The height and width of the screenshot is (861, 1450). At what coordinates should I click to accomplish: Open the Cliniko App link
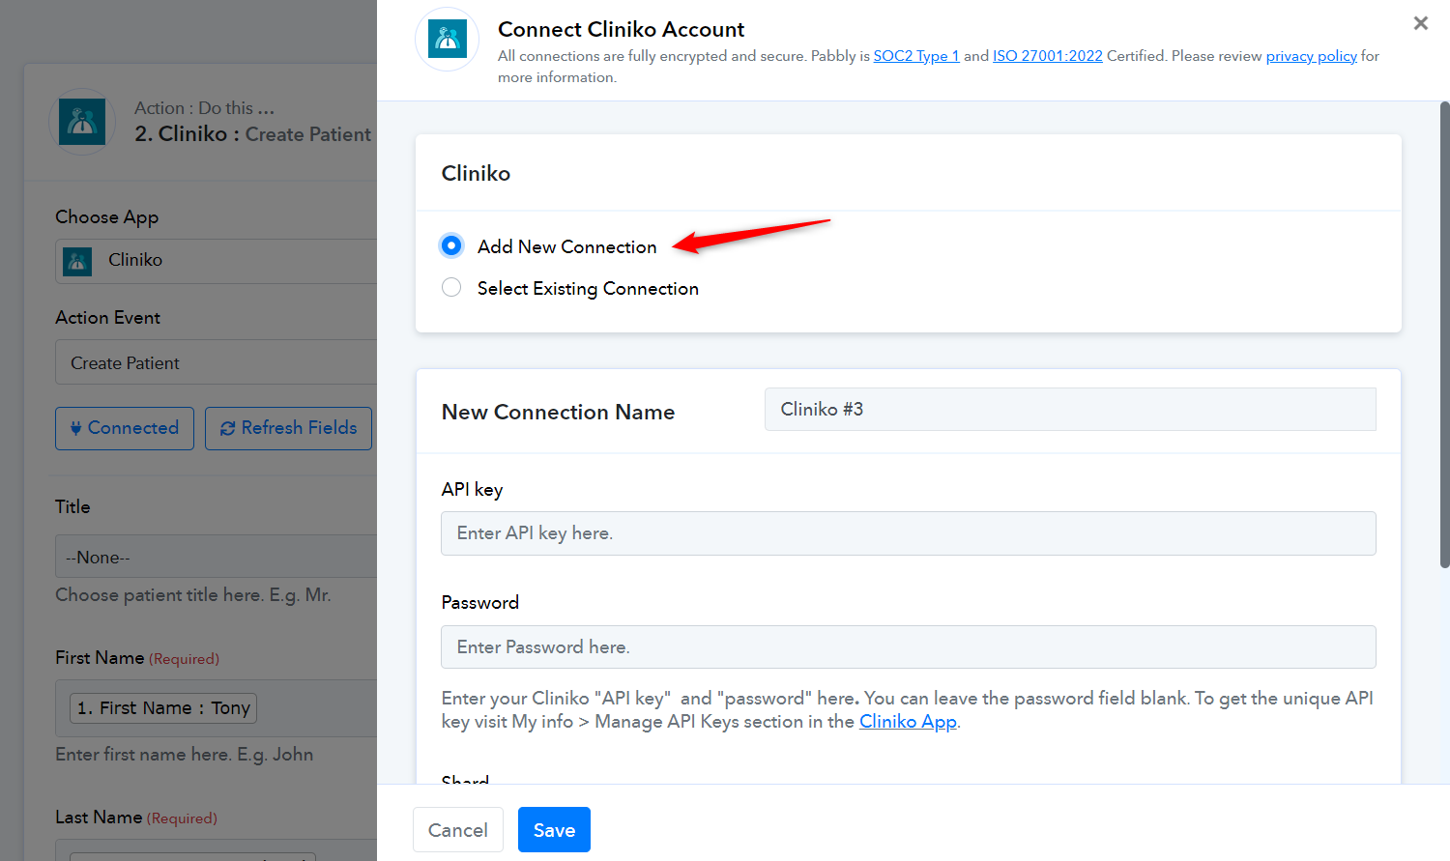(x=908, y=722)
